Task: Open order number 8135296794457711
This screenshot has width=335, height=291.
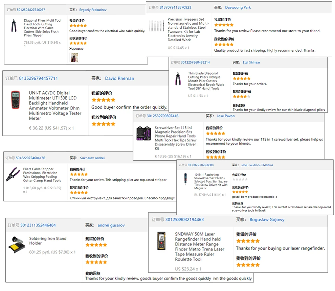Action: 38,78
